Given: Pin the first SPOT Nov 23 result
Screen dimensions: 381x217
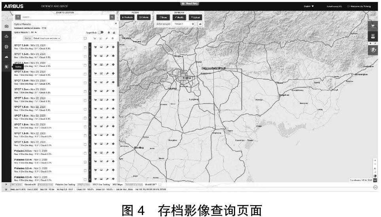Looking at the screenshot, I should pyautogui.click(x=107, y=47).
